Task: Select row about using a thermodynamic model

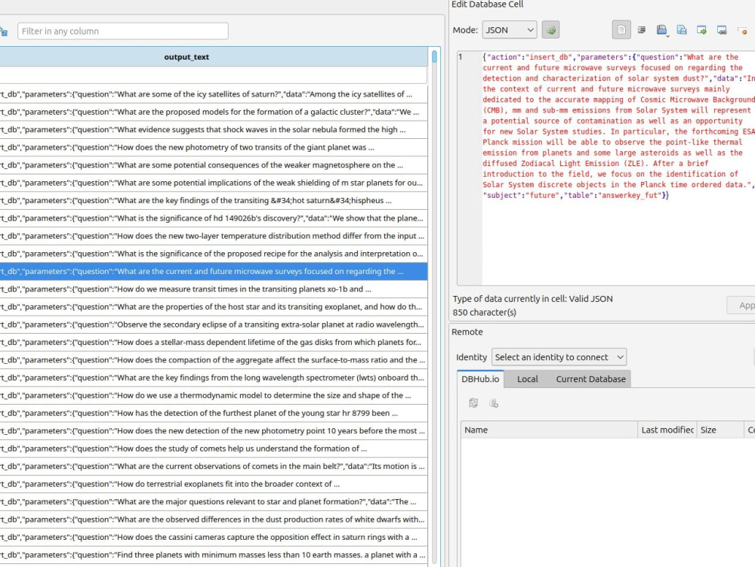Action: point(214,396)
